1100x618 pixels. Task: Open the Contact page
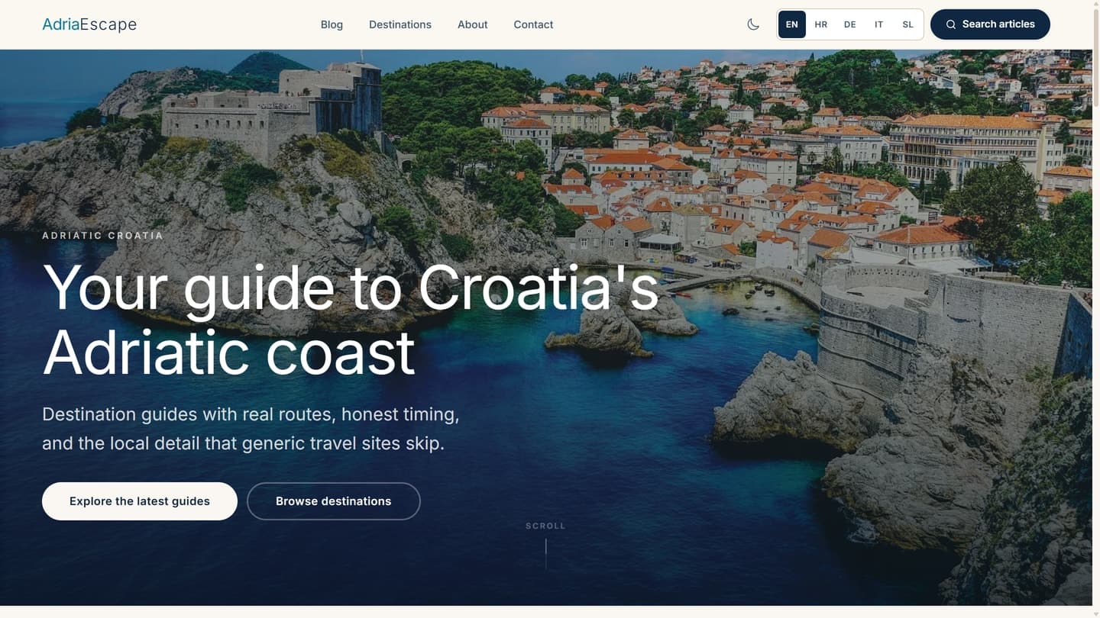pyautogui.click(x=533, y=24)
